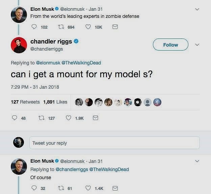Viewport: 211px width, 194px height.
Task: Retweet chandler riggs' model s tweet
Action: (41, 118)
